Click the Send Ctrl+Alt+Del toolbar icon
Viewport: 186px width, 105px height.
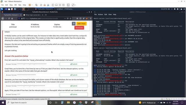coord(36,5)
